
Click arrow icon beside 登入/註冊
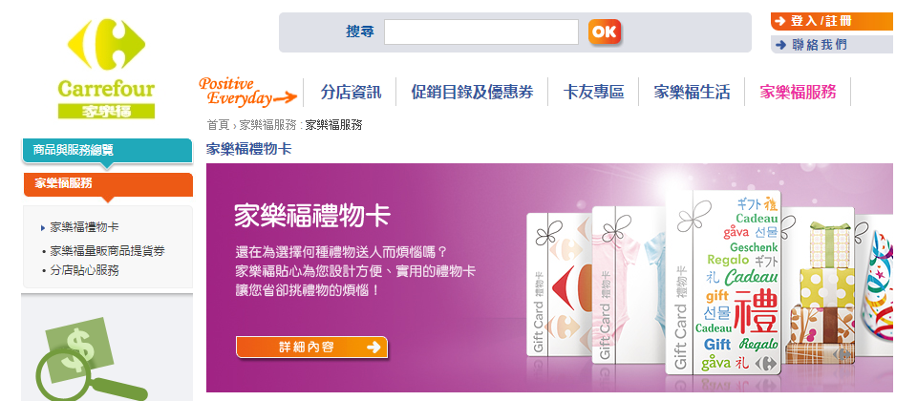click(x=780, y=22)
